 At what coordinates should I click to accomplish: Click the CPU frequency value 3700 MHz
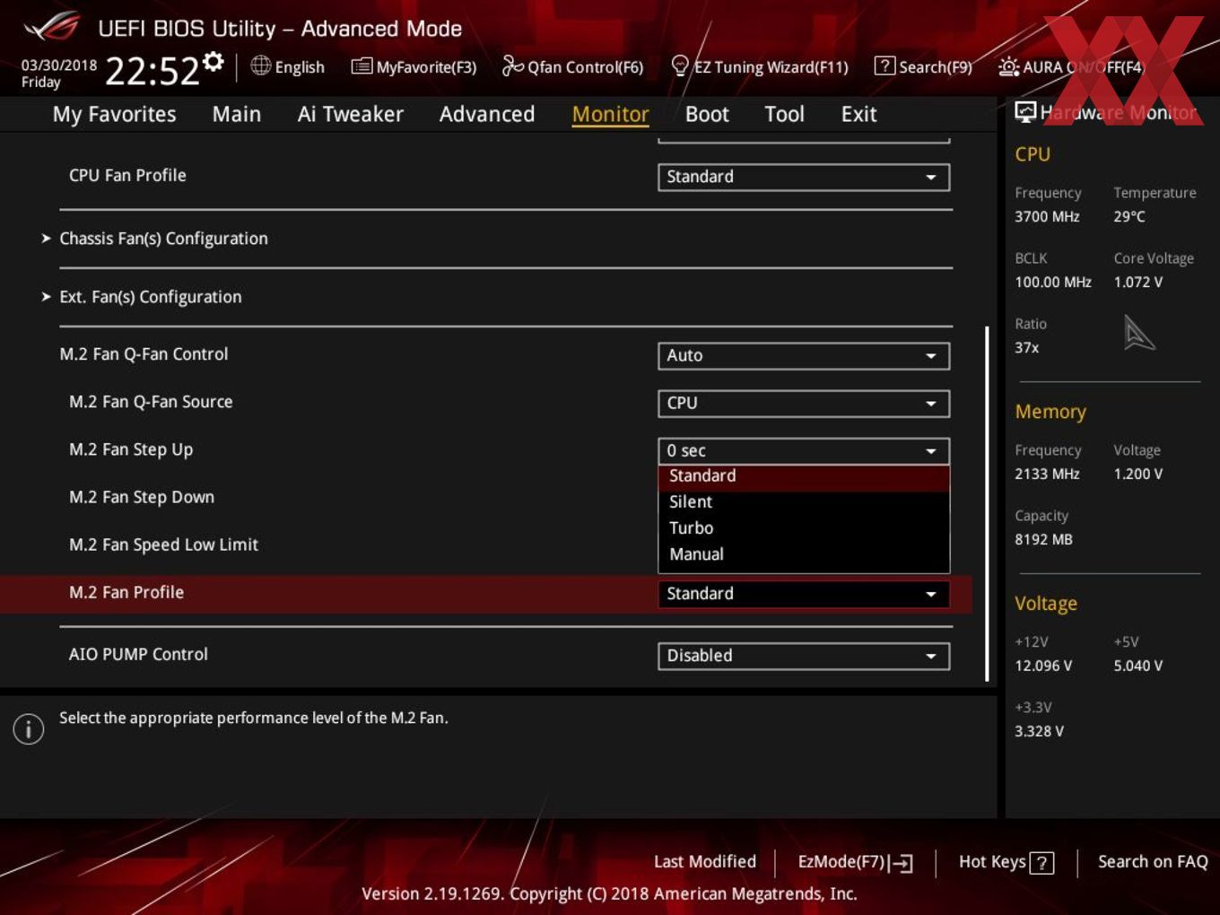(1047, 216)
